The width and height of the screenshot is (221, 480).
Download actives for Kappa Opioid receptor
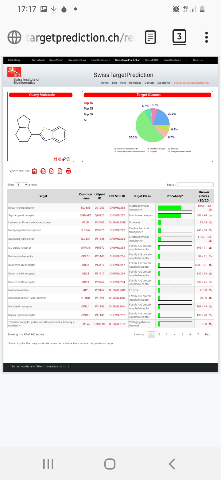pyautogui.click(x=210, y=315)
